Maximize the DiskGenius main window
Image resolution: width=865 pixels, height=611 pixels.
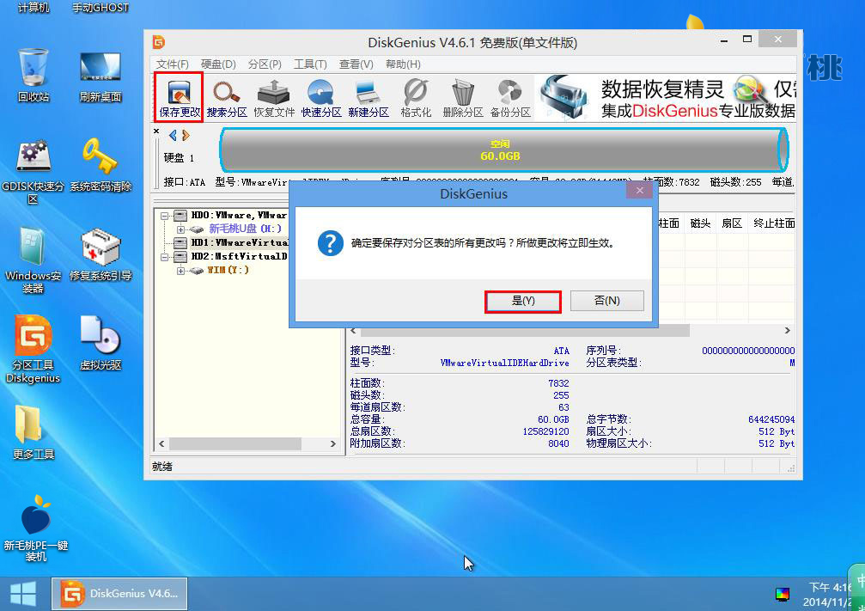pyautogui.click(x=747, y=40)
